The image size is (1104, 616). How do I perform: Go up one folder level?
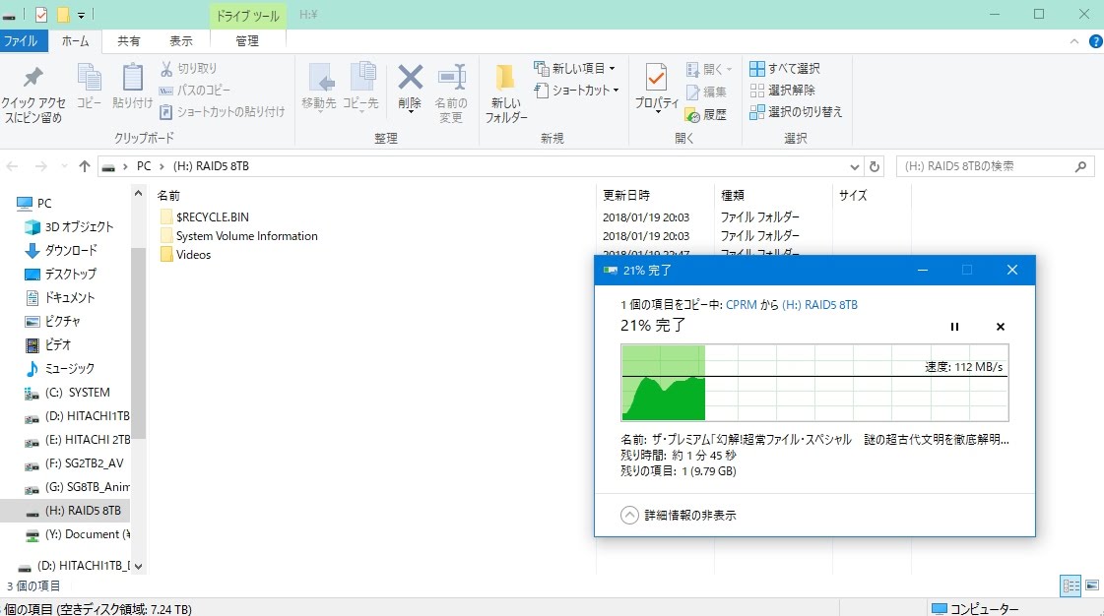pyautogui.click(x=85, y=166)
